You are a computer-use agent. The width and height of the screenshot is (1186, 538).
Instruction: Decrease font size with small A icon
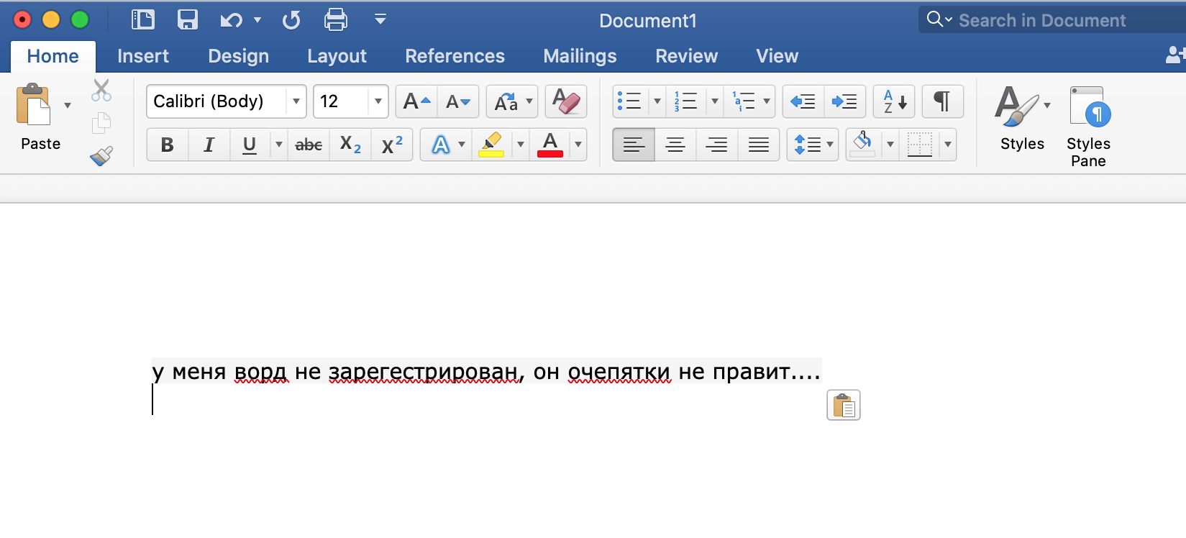pyautogui.click(x=457, y=101)
